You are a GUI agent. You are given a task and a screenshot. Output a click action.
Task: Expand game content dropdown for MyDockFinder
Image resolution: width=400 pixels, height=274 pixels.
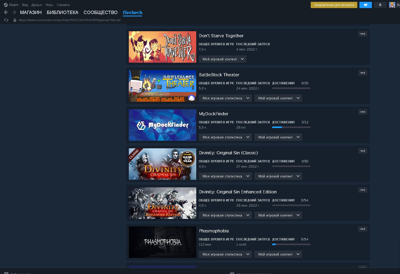pyautogui.click(x=278, y=137)
